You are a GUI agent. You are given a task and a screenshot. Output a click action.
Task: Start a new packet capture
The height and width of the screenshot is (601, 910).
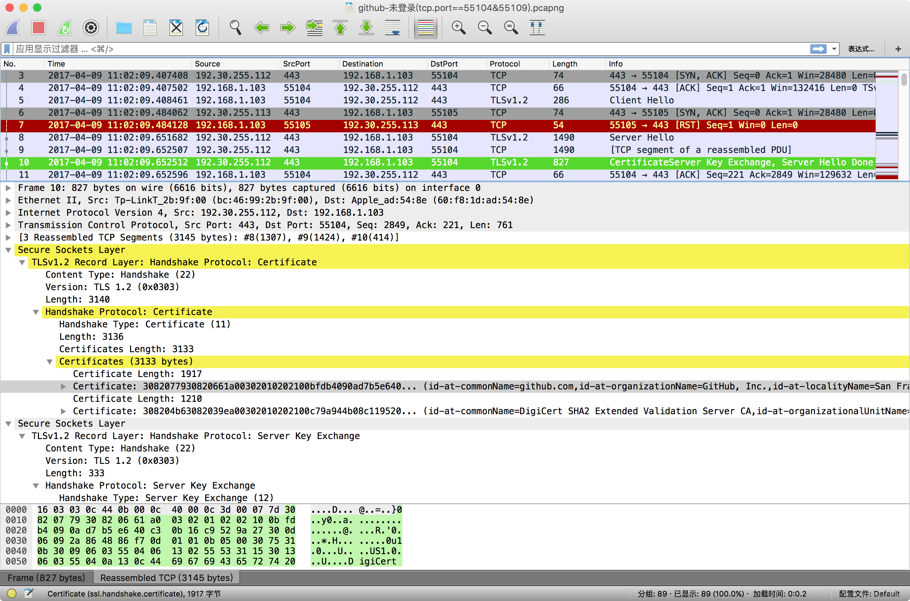click(x=12, y=28)
